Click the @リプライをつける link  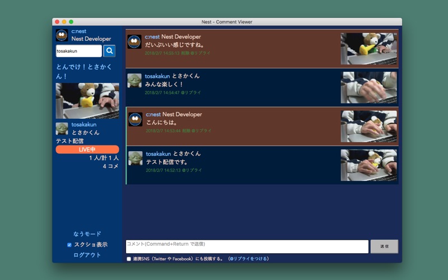pos(249,259)
